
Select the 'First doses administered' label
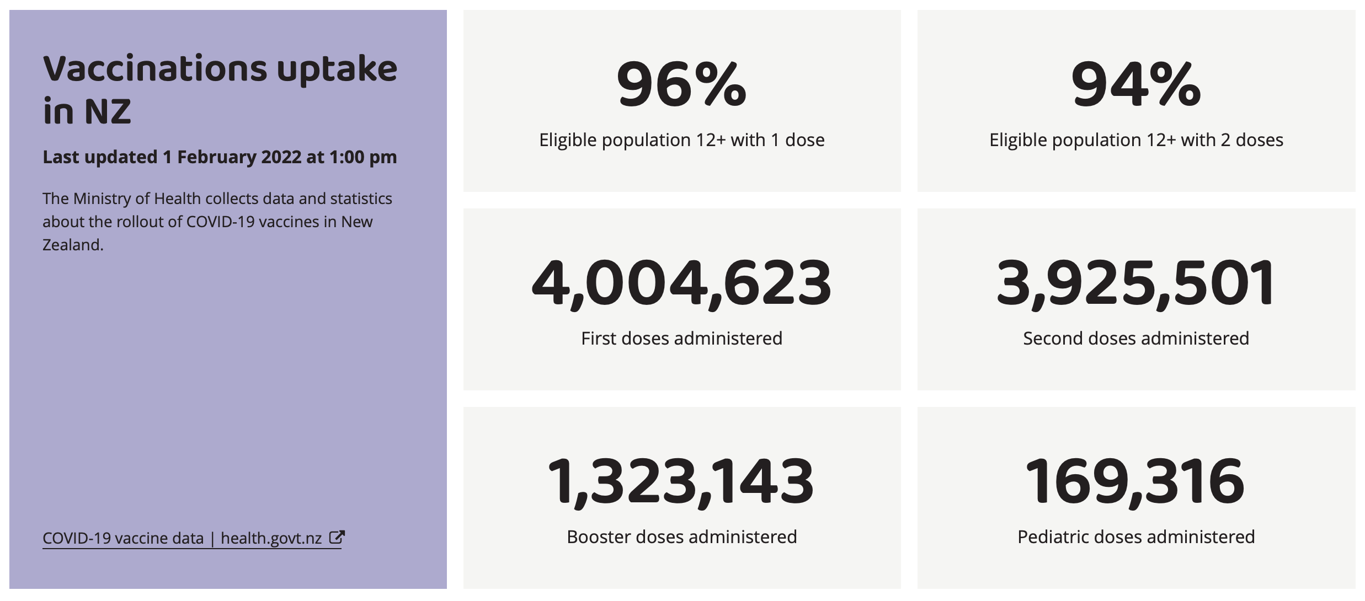click(x=681, y=338)
